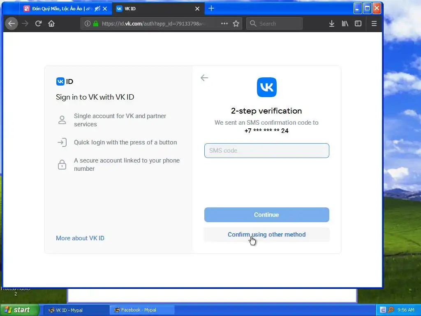Click the person icon beside Single account

pos(62,120)
